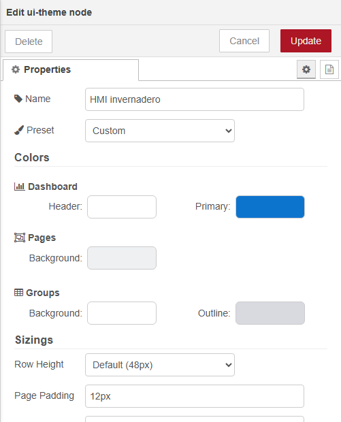Change the Groups Outline color swatch

coord(270,313)
